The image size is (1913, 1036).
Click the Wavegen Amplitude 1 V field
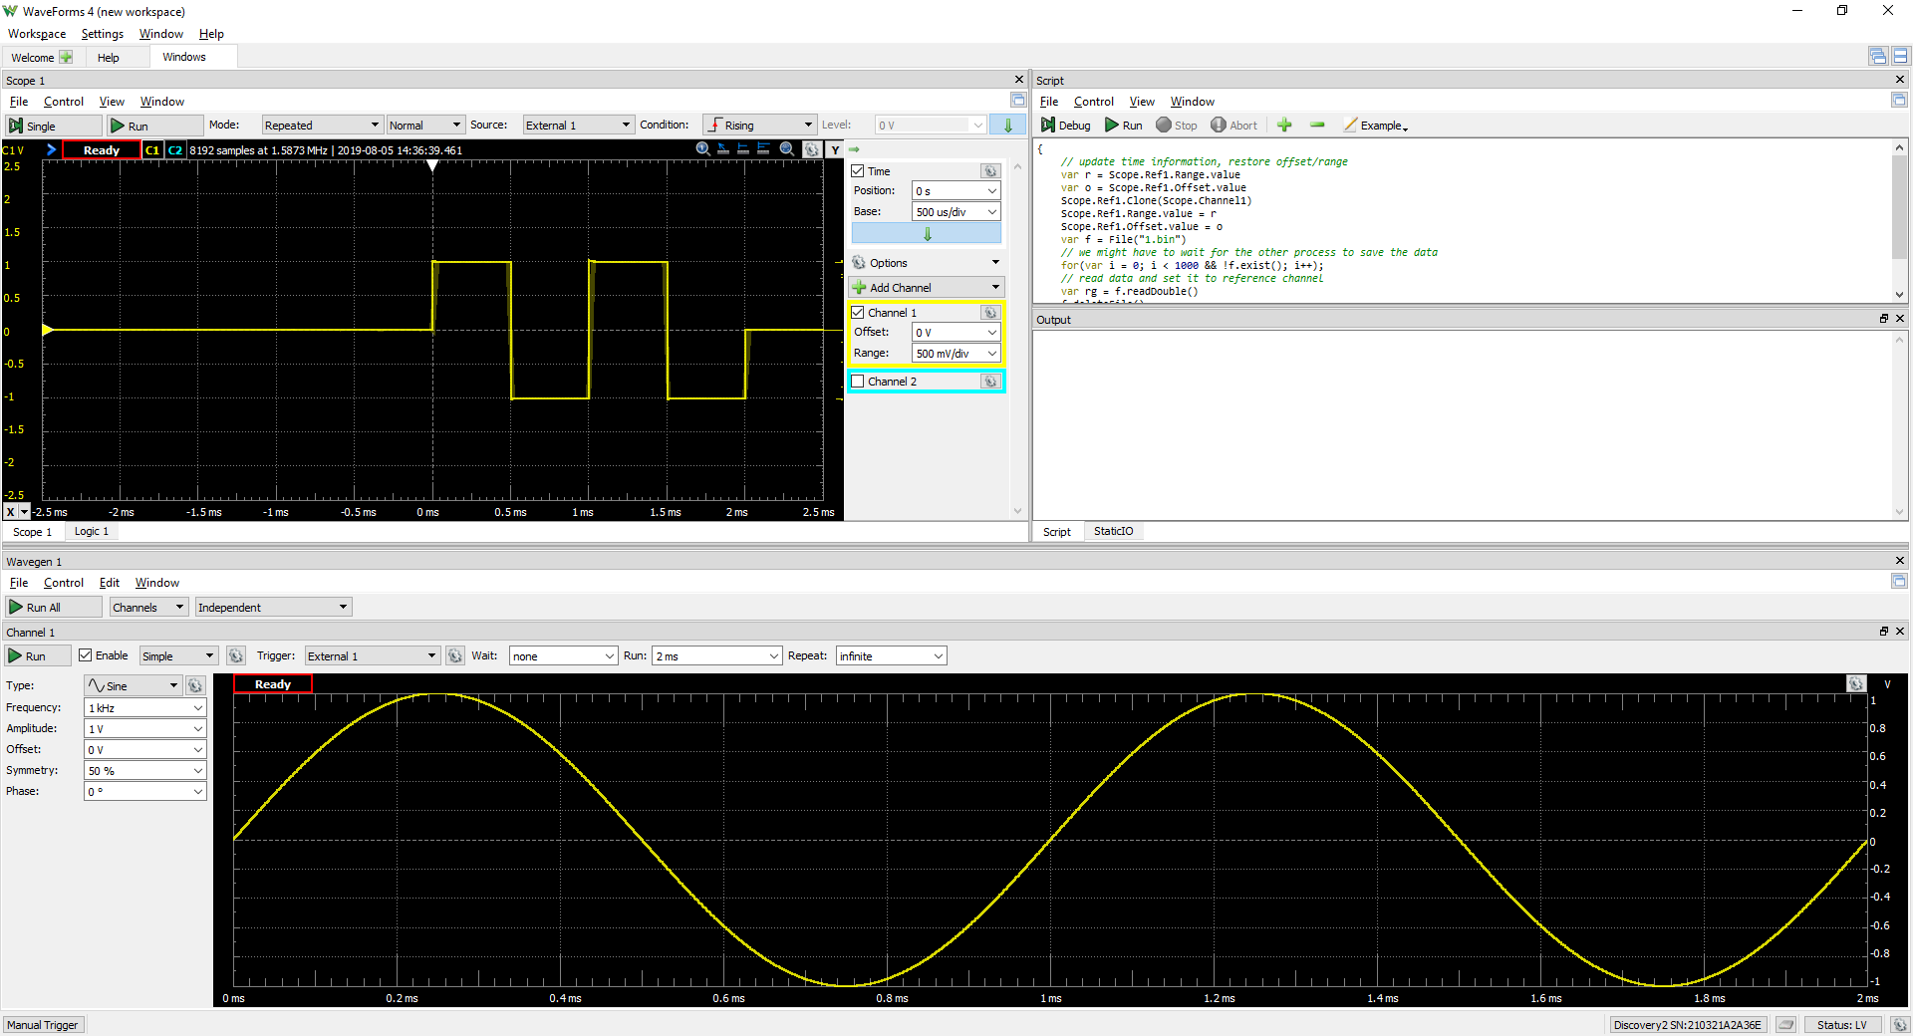[x=145, y=729]
